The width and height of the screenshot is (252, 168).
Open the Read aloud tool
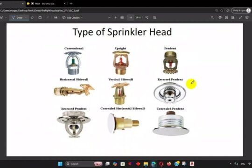(x=56, y=18)
